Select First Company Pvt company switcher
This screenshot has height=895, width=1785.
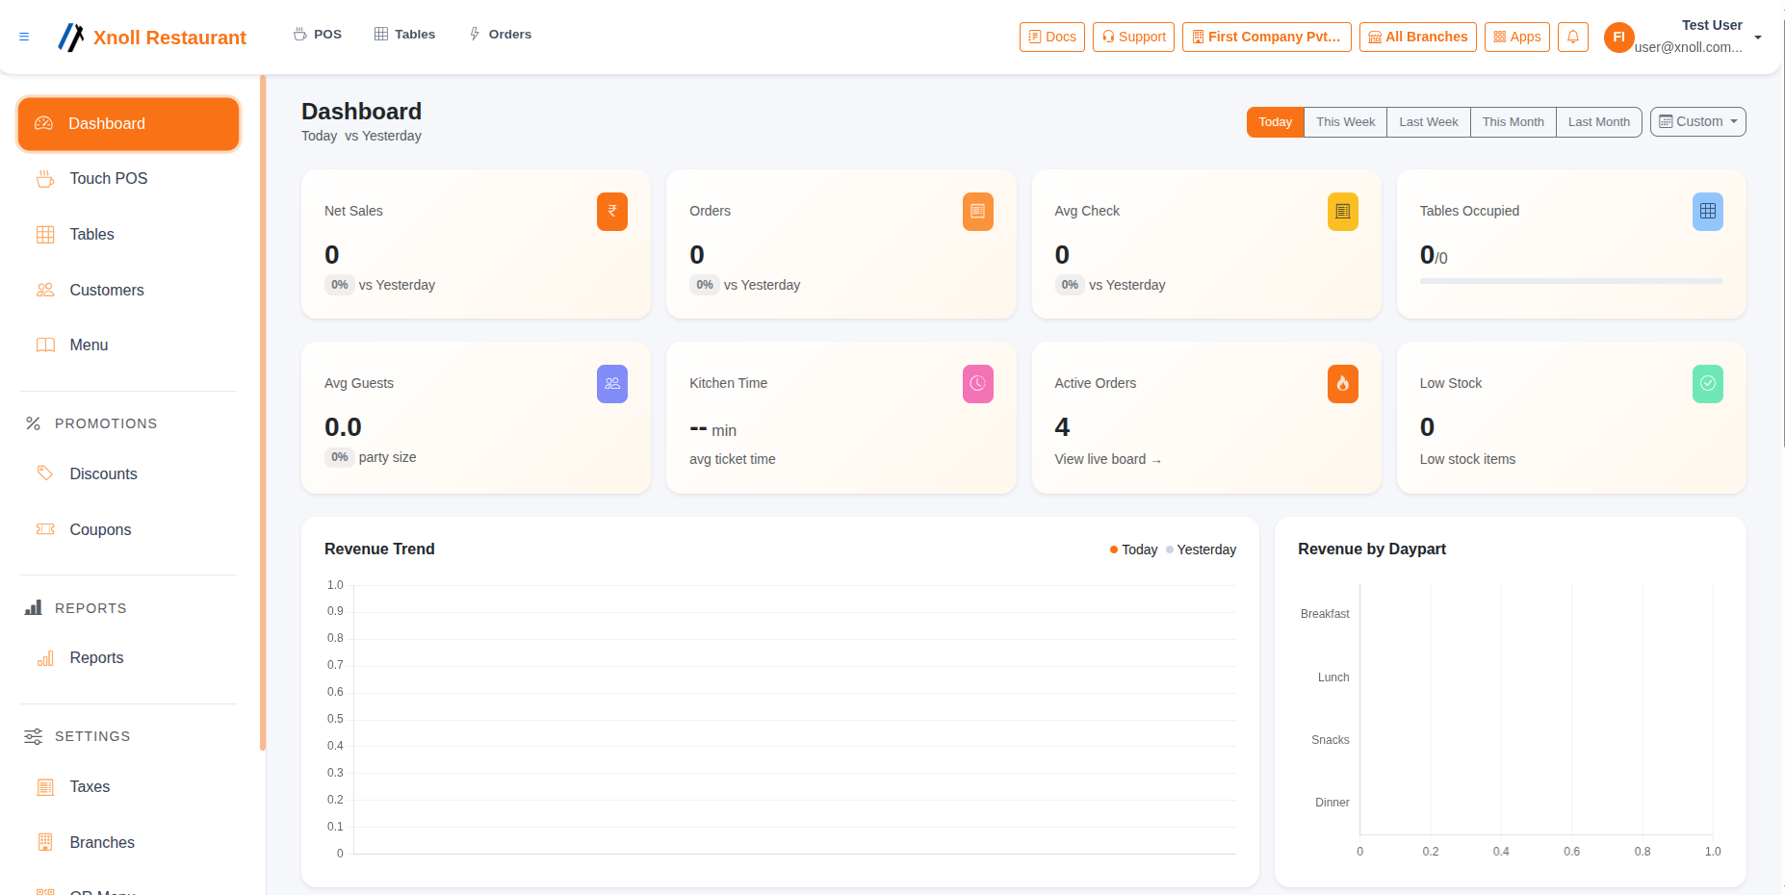1266,37
